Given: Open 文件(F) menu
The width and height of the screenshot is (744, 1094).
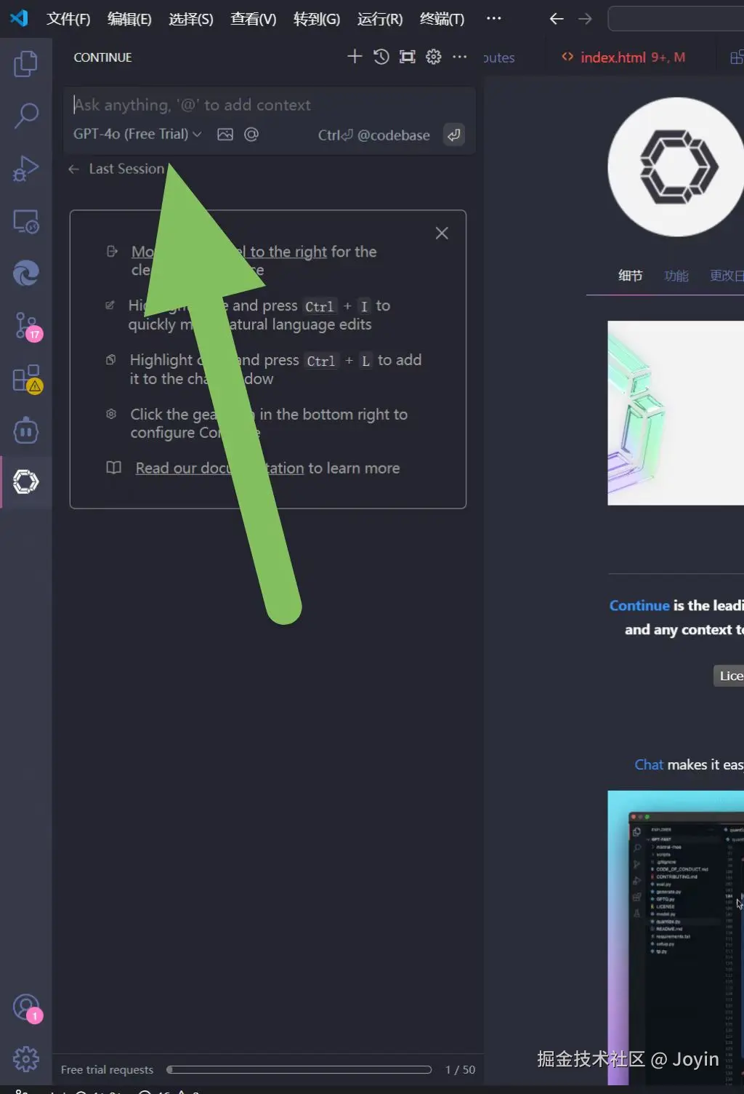Looking at the screenshot, I should click(68, 19).
